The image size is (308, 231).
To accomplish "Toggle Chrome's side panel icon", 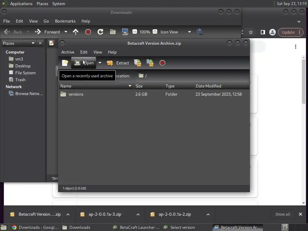I will [263, 32].
